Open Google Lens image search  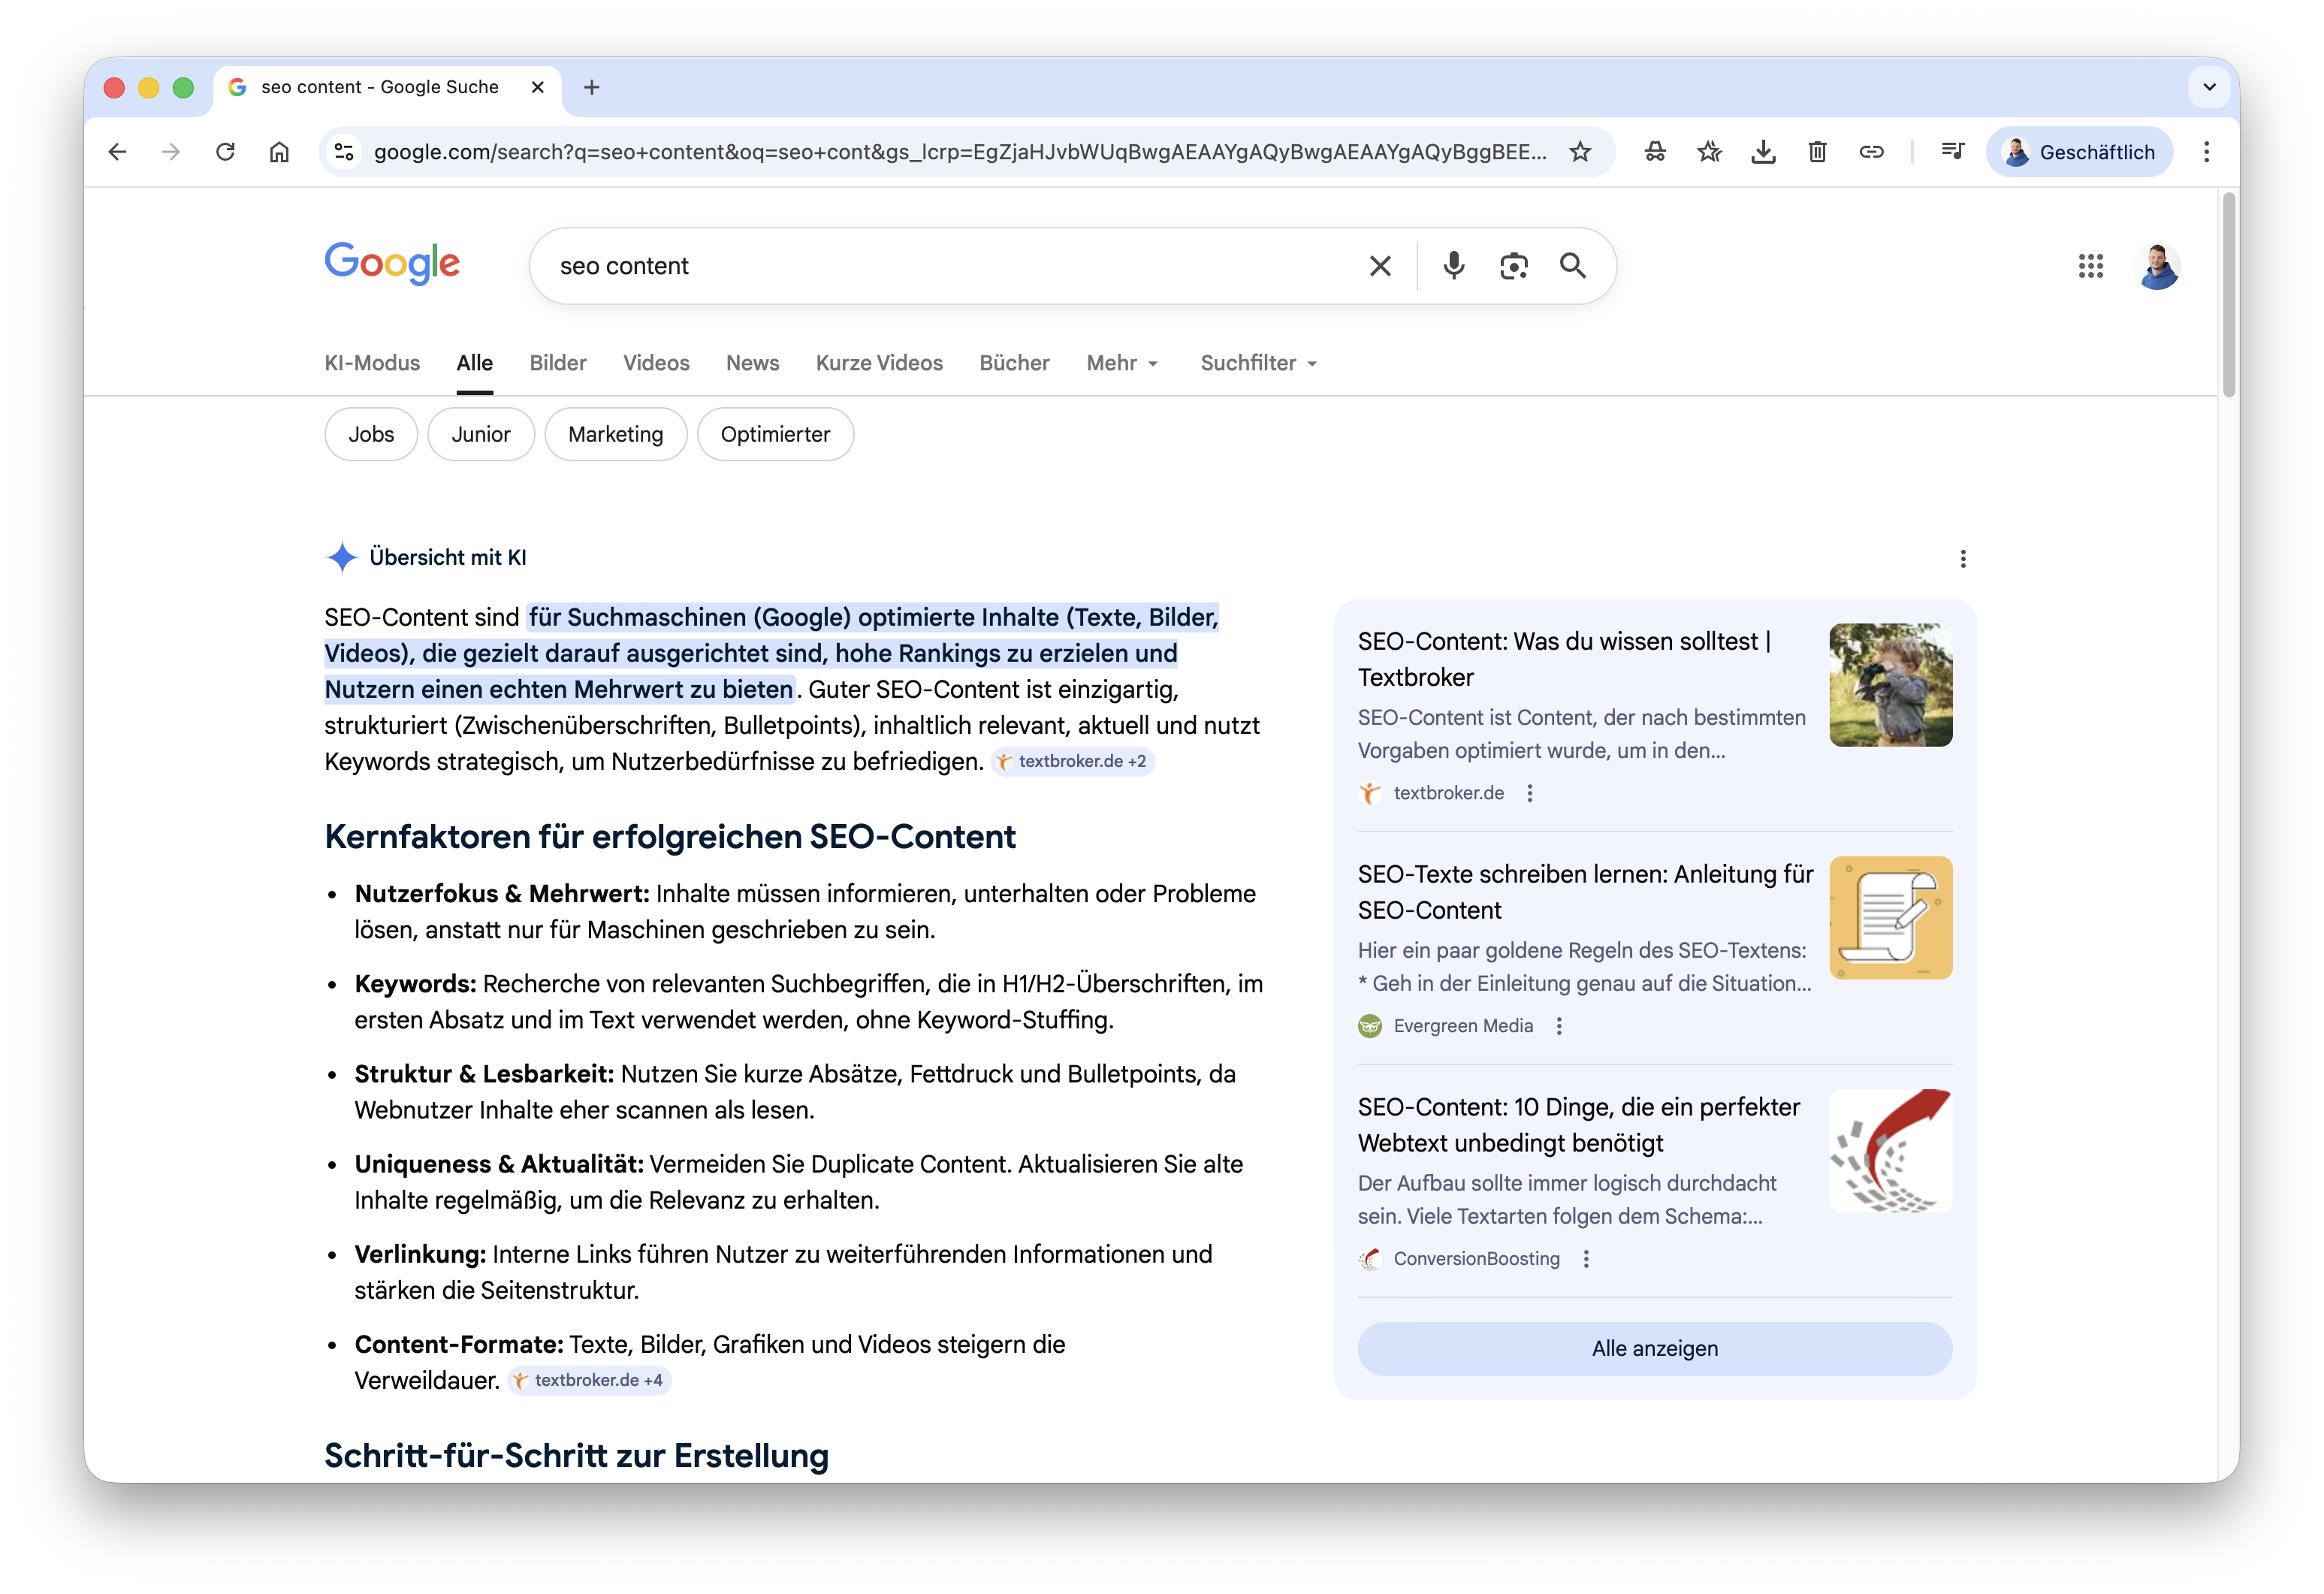[1513, 266]
